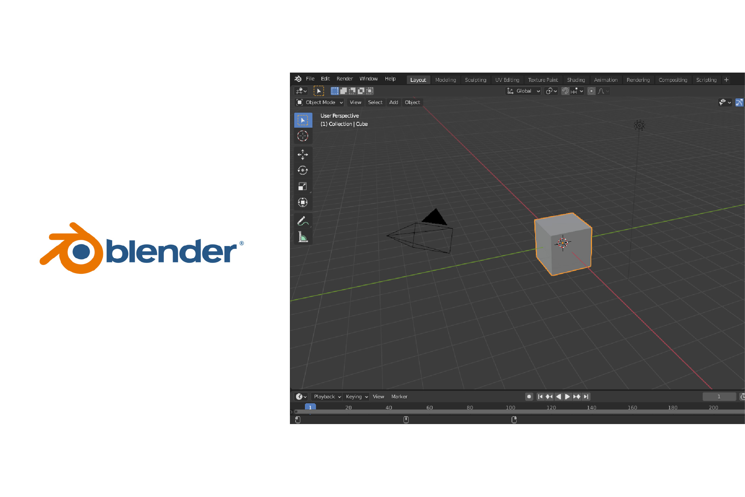Click the Add menu in header
This screenshot has width=745, height=497.
tap(394, 102)
